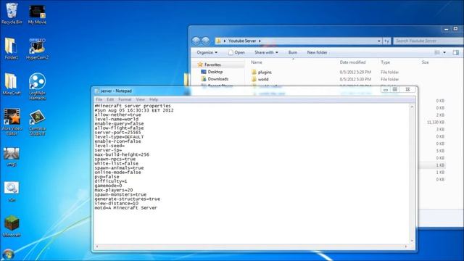Click the Favorites star in the navigation pane
Viewport: 464px width, 261px height.
(200, 65)
